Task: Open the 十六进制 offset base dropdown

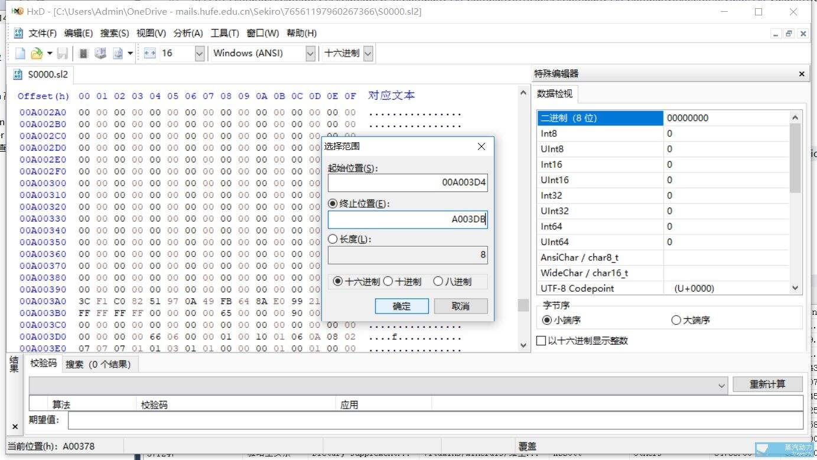Action: click(x=368, y=53)
